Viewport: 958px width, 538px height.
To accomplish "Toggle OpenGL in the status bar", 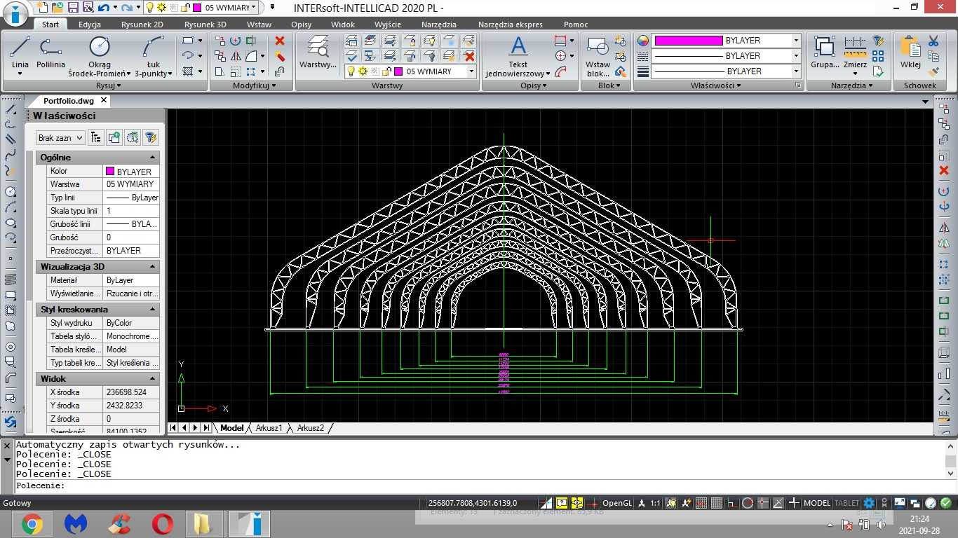I will (617, 503).
